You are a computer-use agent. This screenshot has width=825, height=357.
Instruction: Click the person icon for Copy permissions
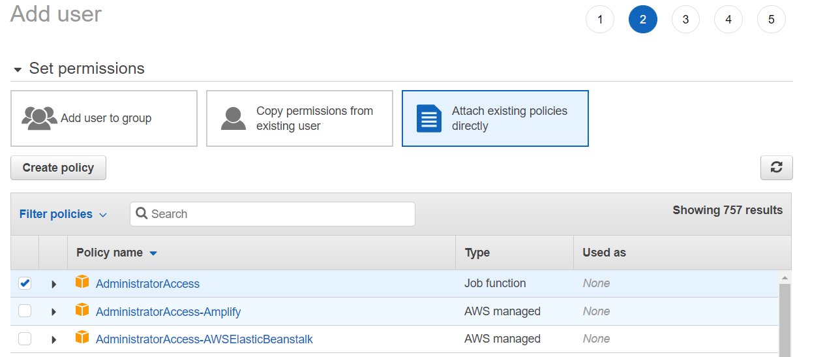233,118
